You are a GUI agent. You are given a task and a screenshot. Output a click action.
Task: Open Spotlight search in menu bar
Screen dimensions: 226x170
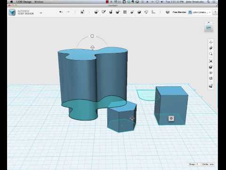(x=209, y=2)
